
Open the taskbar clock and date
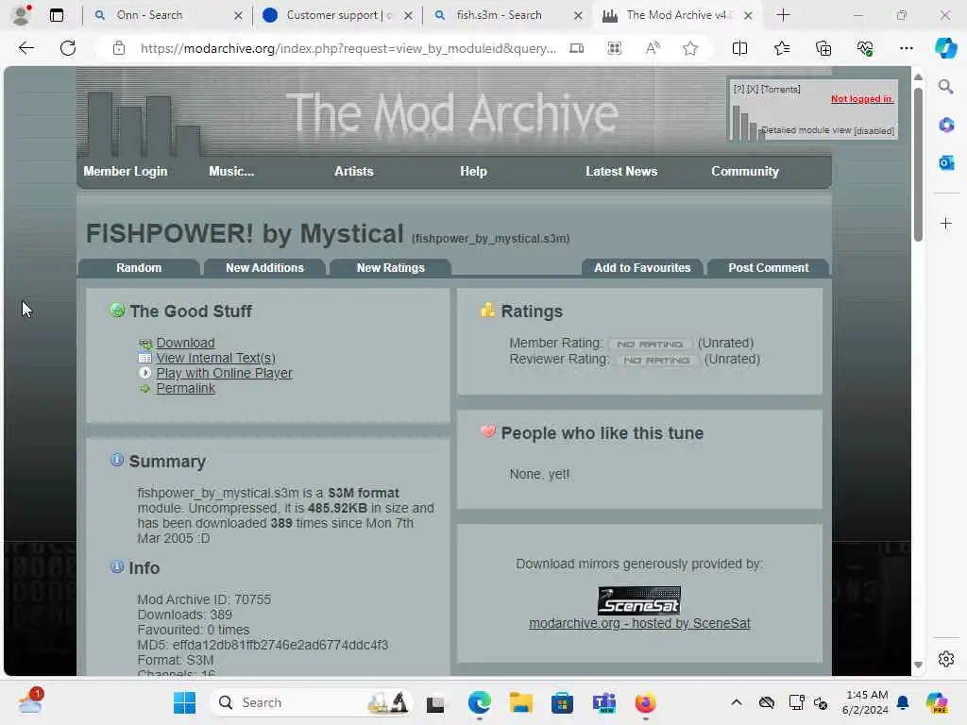866,702
